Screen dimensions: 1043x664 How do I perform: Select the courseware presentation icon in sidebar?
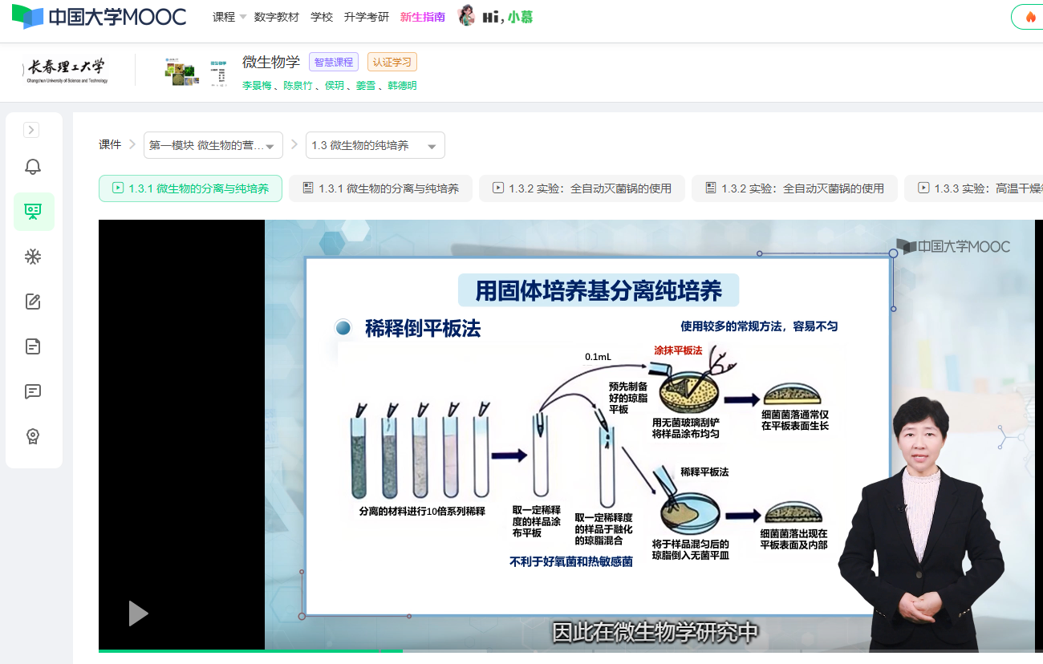[33, 212]
